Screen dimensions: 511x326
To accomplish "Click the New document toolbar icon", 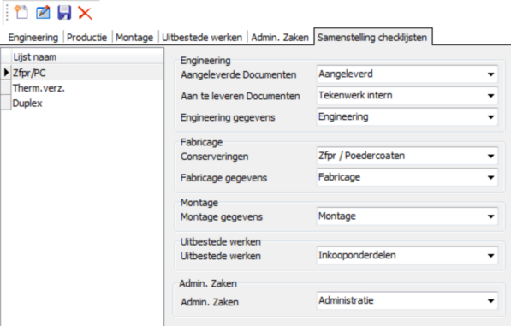I will 21,12.
